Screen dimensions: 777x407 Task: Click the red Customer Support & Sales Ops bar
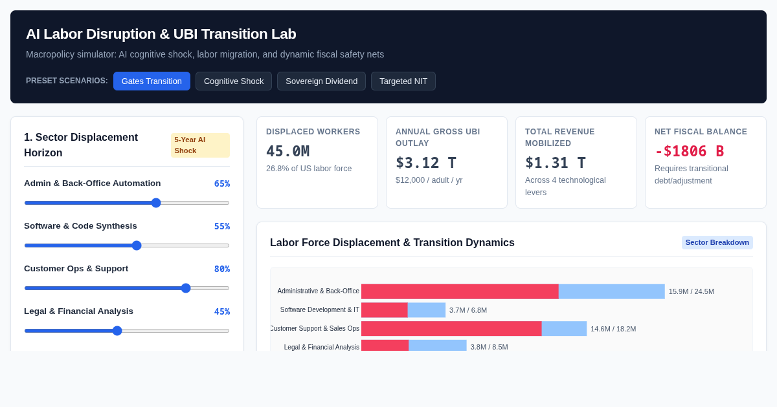451,329
